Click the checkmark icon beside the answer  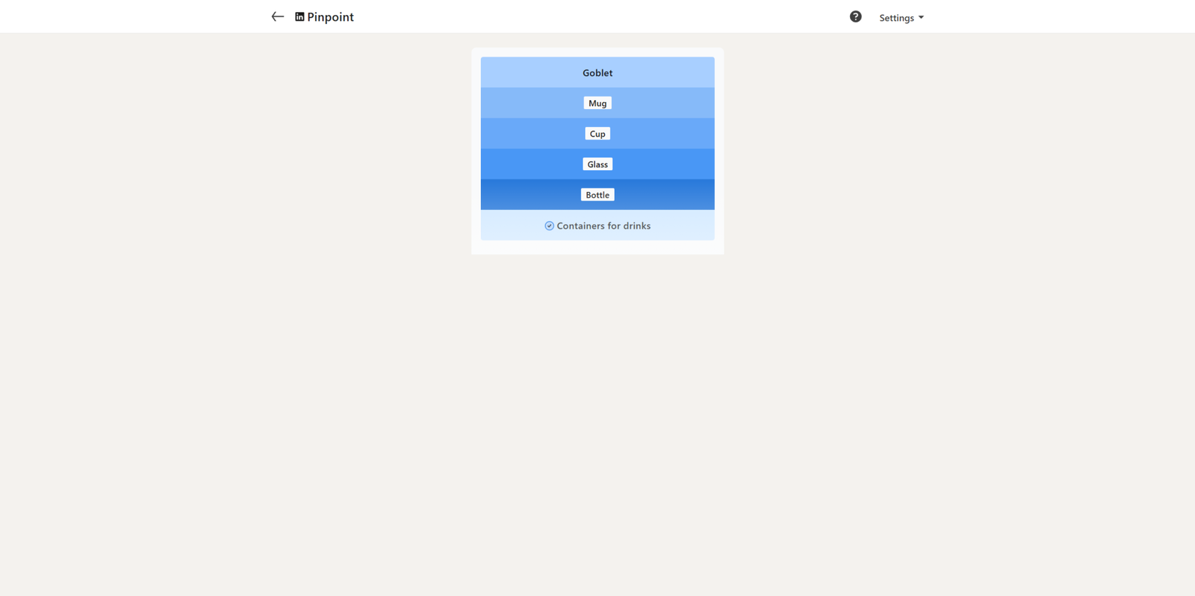tap(549, 226)
